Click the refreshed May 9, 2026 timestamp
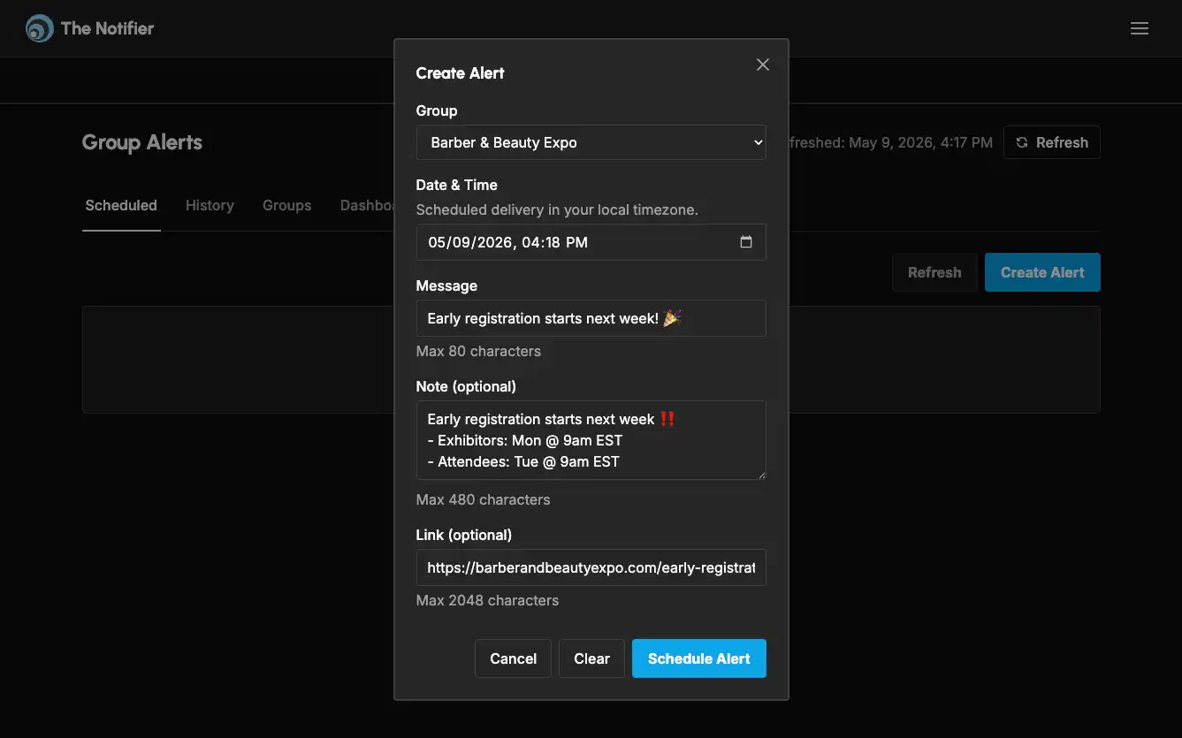Screen dimensions: 1182x738 pyautogui.click(x=890, y=142)
